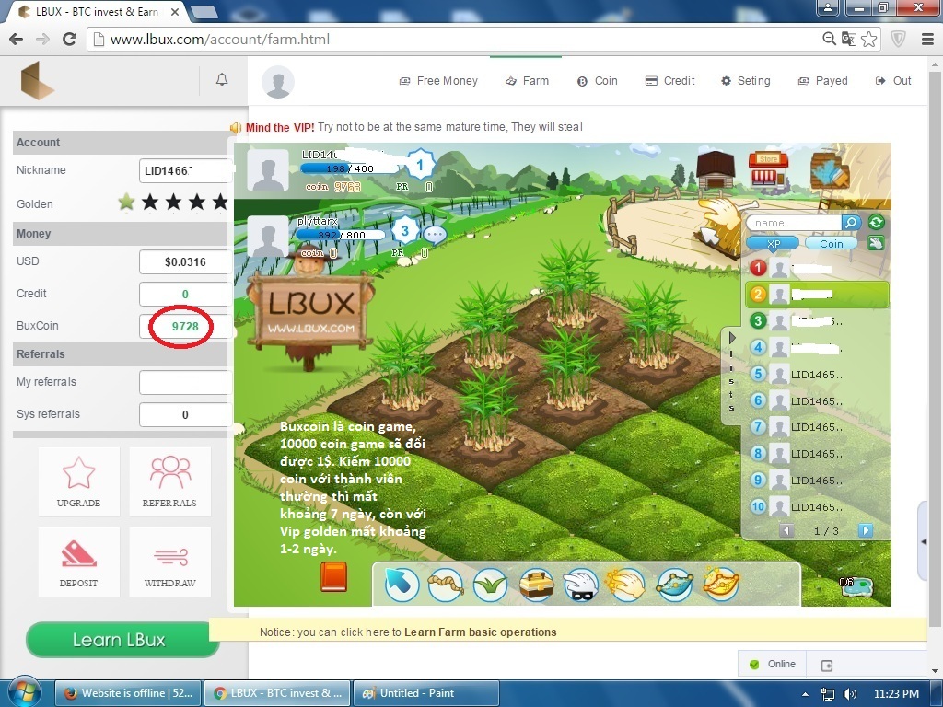Bookmark this page with the star icon
943x707 pixels.
[869, 39]
